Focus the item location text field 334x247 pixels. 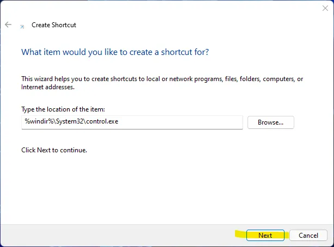(132, 122)
